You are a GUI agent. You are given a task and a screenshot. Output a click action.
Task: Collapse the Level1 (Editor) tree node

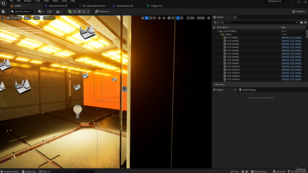[x=218, y=31]
